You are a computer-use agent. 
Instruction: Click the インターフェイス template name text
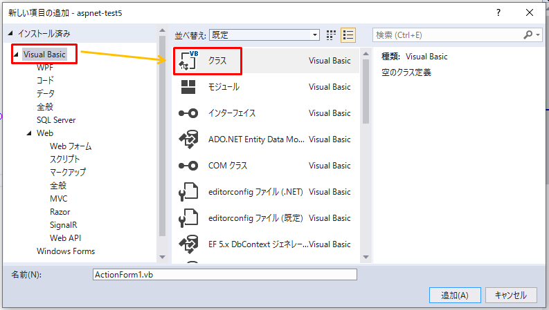coord(232,113)
